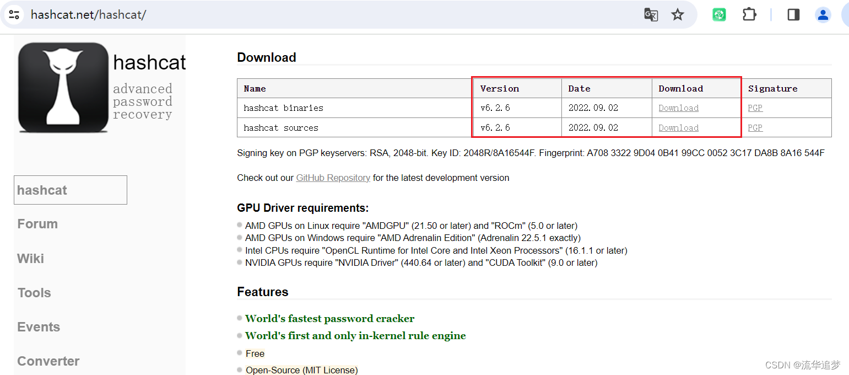
Task: Toggle the browser side panel icon
Action: pyautogui.click(x=793, y=15)
